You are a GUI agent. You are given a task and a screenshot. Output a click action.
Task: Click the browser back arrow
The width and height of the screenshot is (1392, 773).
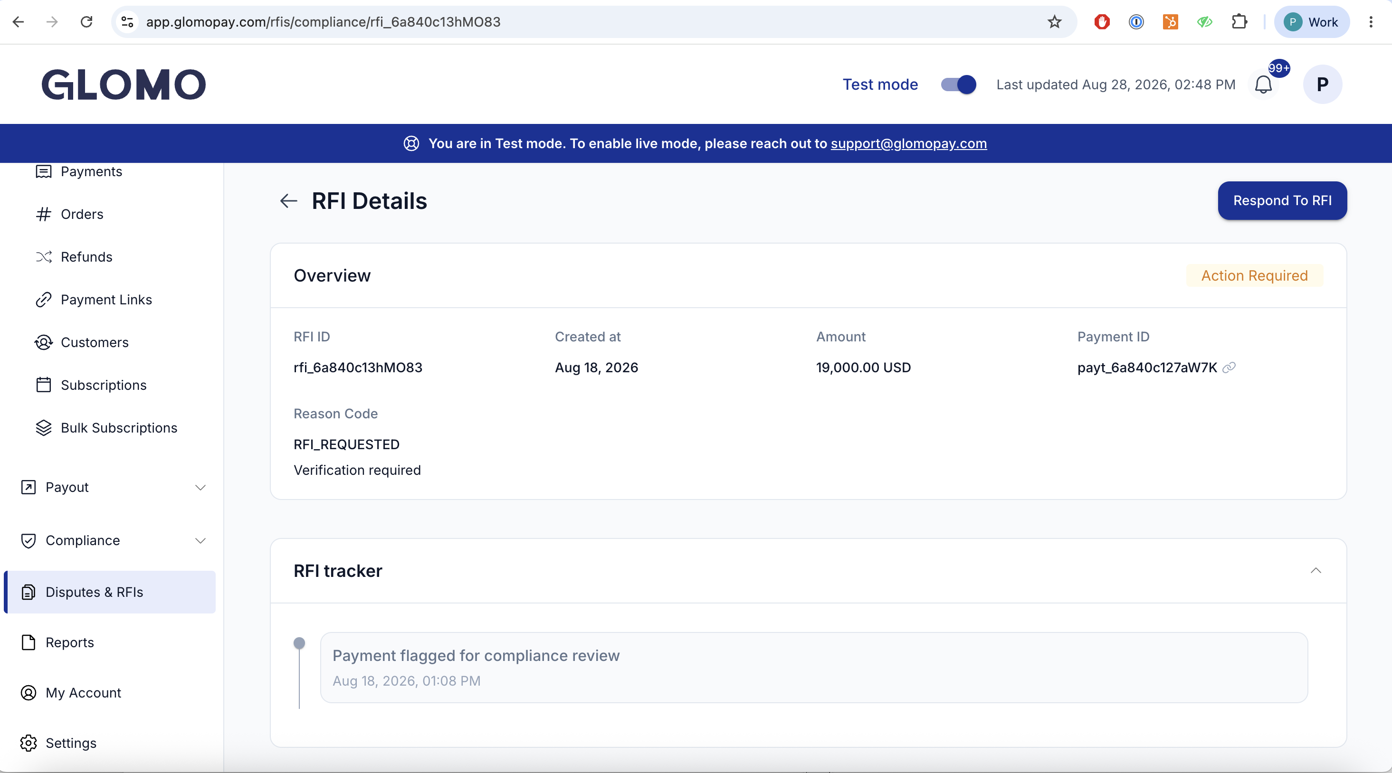pos(19,22)
